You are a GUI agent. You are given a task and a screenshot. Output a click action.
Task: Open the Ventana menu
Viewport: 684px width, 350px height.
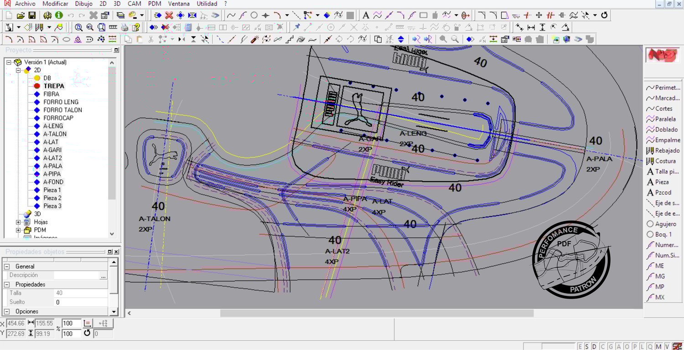tap(179, 4)
